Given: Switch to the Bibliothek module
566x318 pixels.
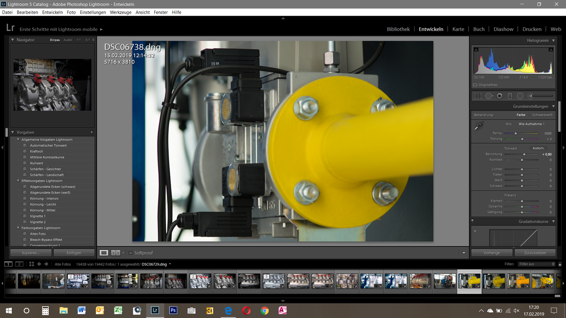Looking at the screenshot, I should 398,29.
